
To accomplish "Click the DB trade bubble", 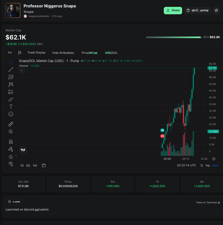I will [162, 130].
